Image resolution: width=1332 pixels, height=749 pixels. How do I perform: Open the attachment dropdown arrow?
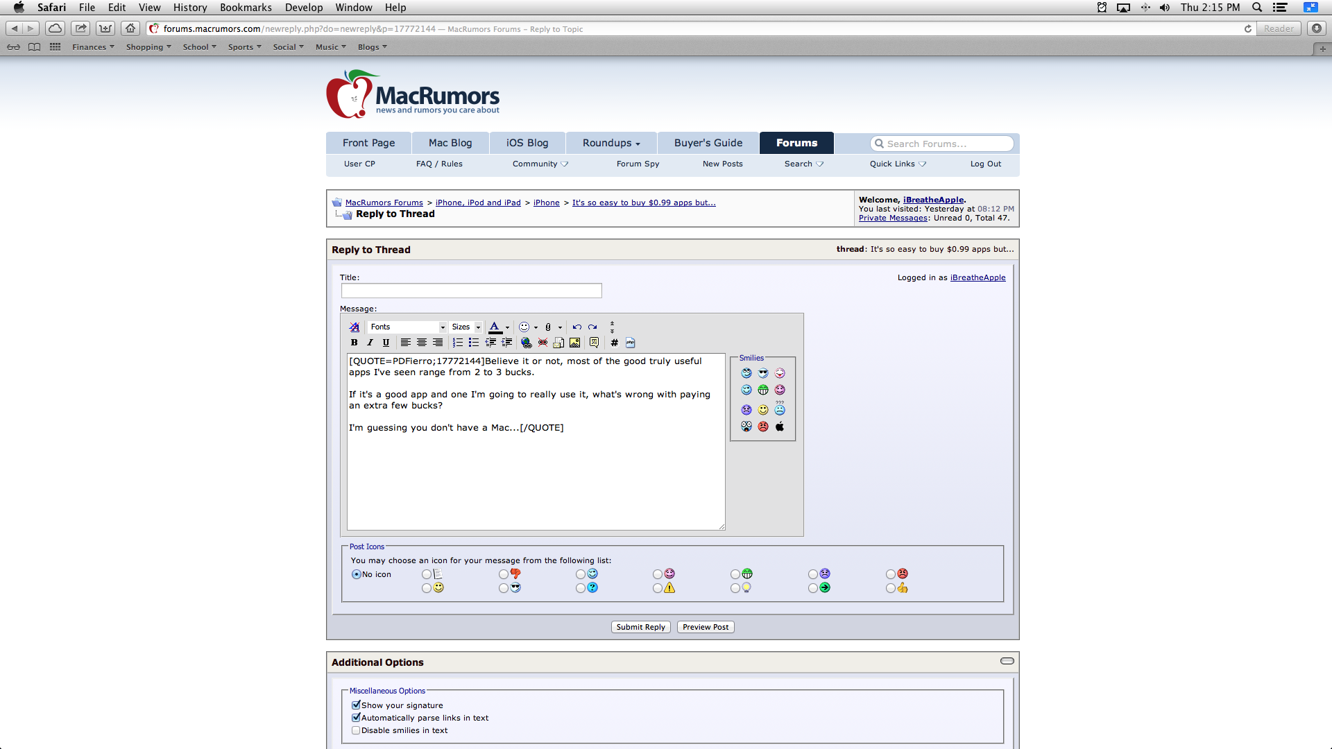pos(560,327)
